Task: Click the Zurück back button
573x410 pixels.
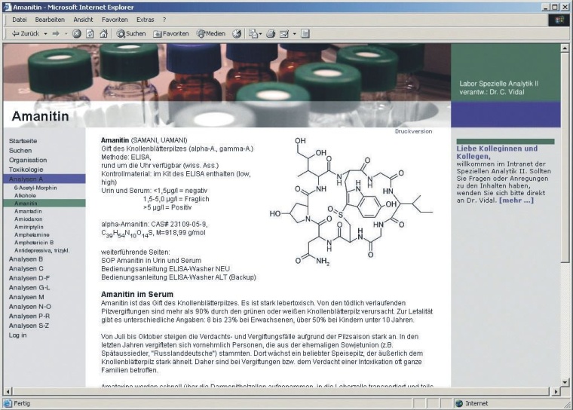Action: point(25,34)
